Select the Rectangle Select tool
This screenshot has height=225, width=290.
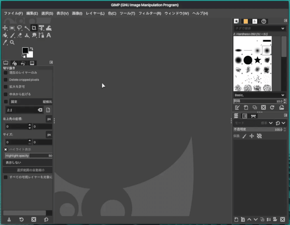(12, 28)
